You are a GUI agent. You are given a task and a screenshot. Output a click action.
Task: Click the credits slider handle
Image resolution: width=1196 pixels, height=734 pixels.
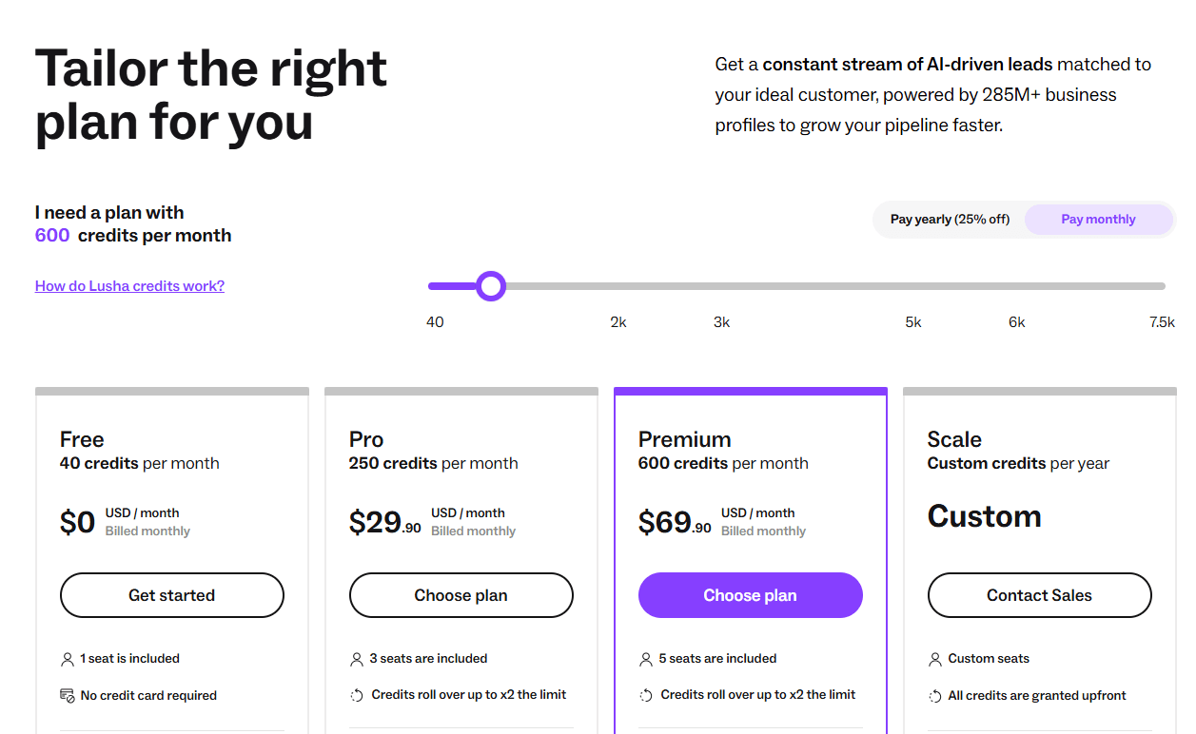pyautogui.click(x=491, y=286)
